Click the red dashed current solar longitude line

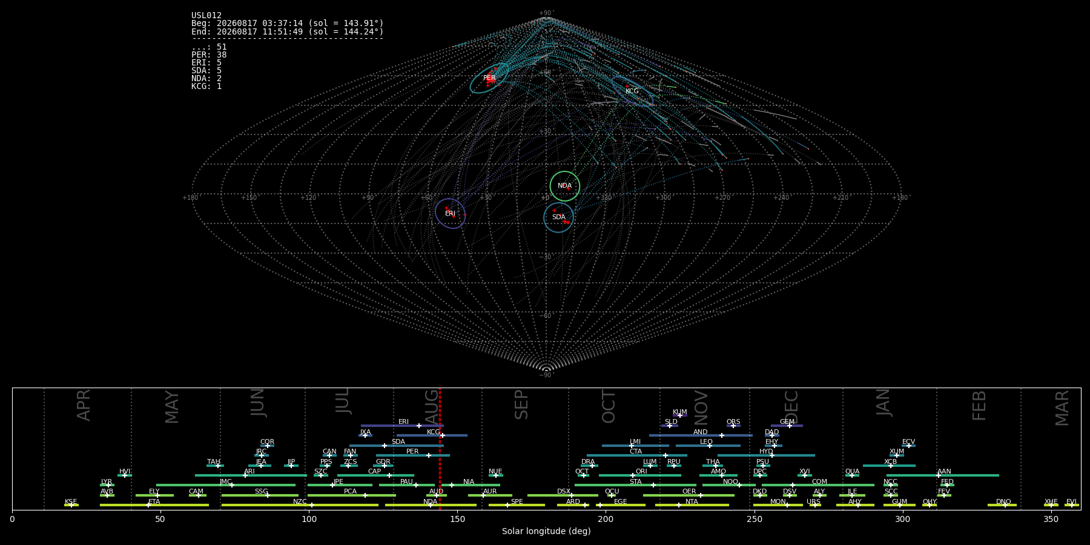coord(440,448)
